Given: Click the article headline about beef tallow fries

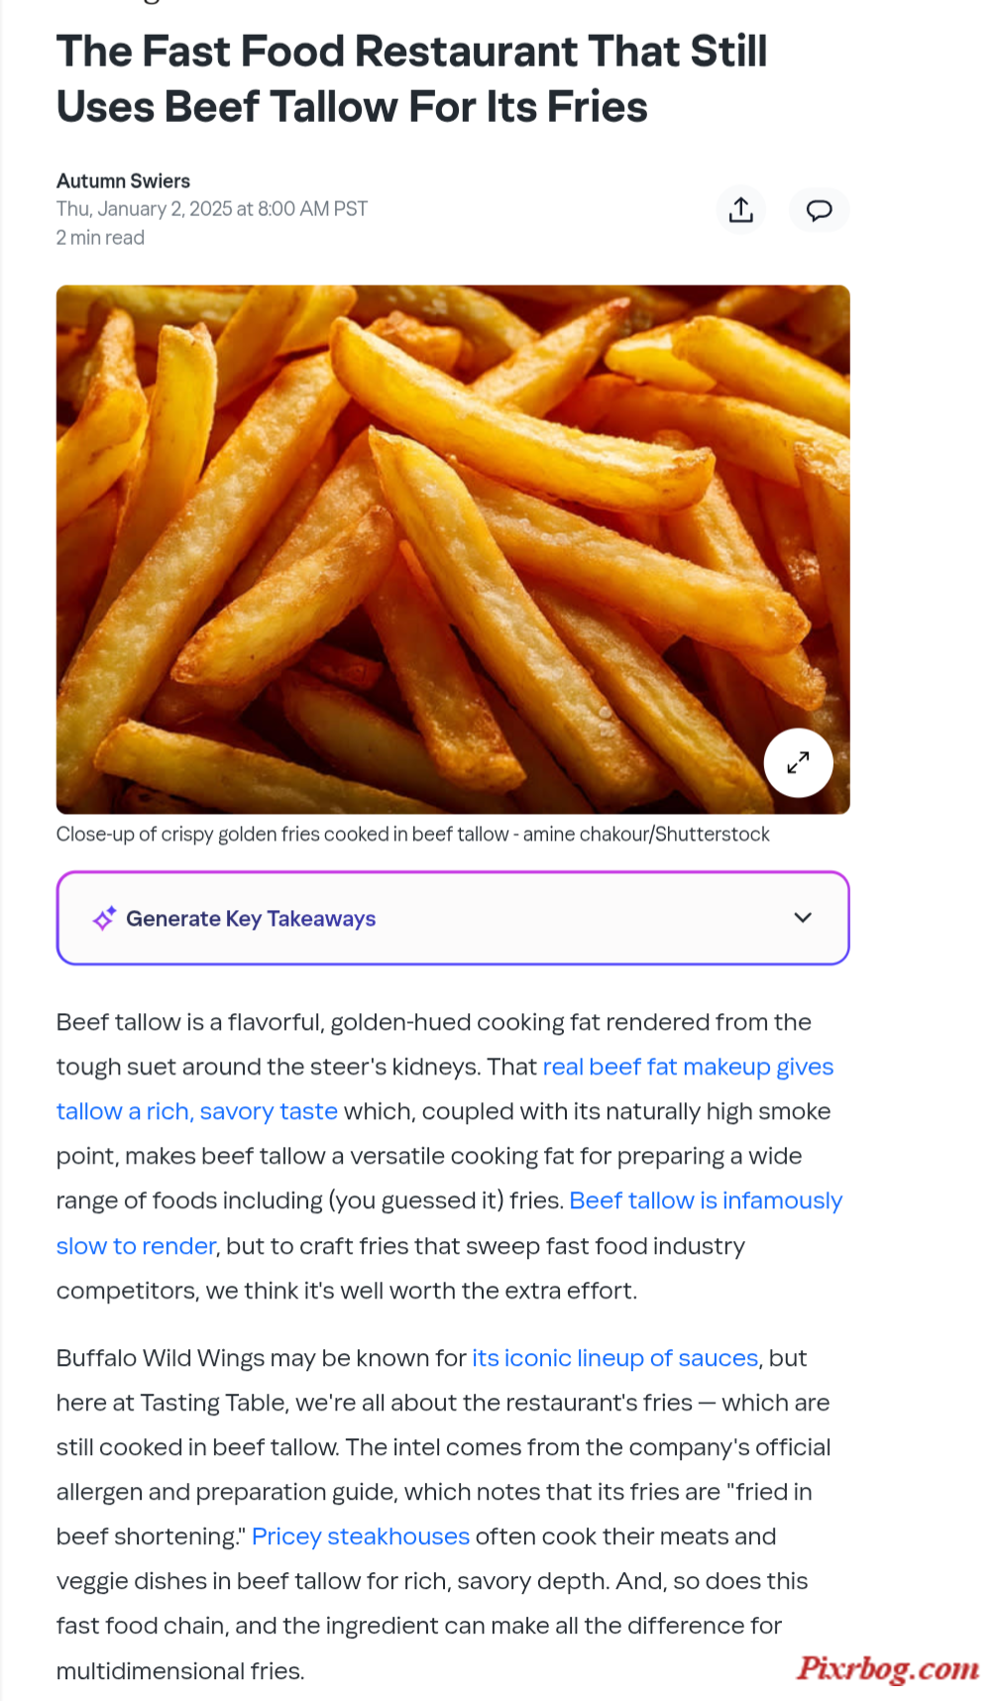Looking at the screenshot, I should 411,79.
